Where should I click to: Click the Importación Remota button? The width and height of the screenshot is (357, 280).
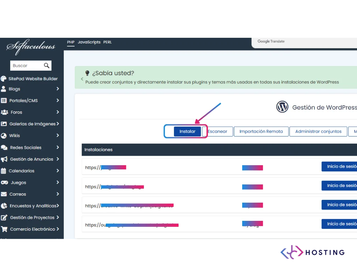pos(261,132)
